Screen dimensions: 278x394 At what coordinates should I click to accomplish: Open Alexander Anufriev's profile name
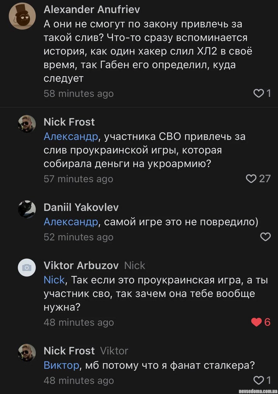pyautogui.click(x=92, y=10)
